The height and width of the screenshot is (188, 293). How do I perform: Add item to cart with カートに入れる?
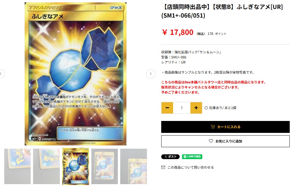225,127
